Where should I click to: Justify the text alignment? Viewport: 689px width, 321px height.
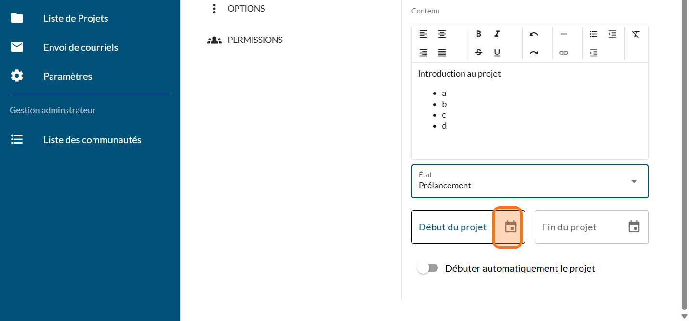coord(442,53)
